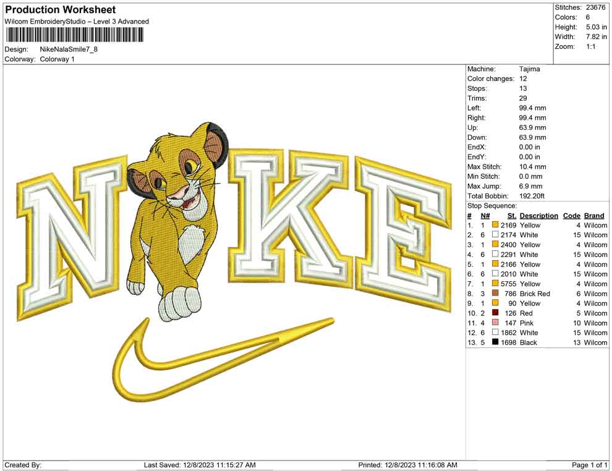Click the Color changes value 12
612x471 pixels.
[x=523, y=78]
